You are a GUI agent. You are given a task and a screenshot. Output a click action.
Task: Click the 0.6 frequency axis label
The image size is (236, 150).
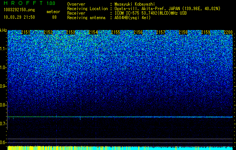click(3, 142)
